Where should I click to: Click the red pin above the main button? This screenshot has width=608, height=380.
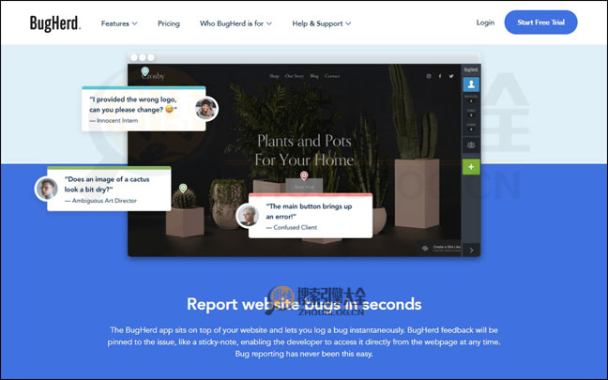tap(304, 175)
